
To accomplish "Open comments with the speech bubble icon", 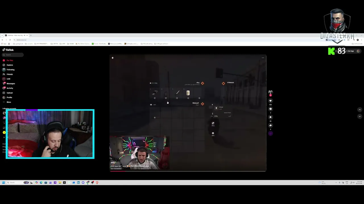I will pos(270,109).
